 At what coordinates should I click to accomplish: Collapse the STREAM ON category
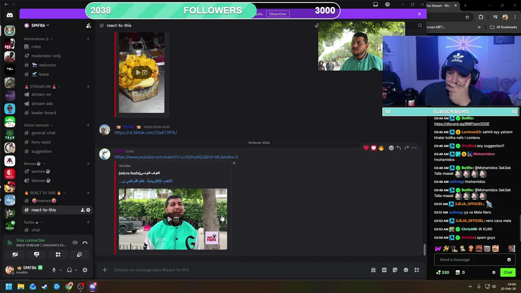tap(42, 87)
